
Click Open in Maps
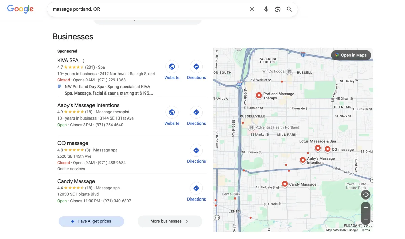pos(351,55)
